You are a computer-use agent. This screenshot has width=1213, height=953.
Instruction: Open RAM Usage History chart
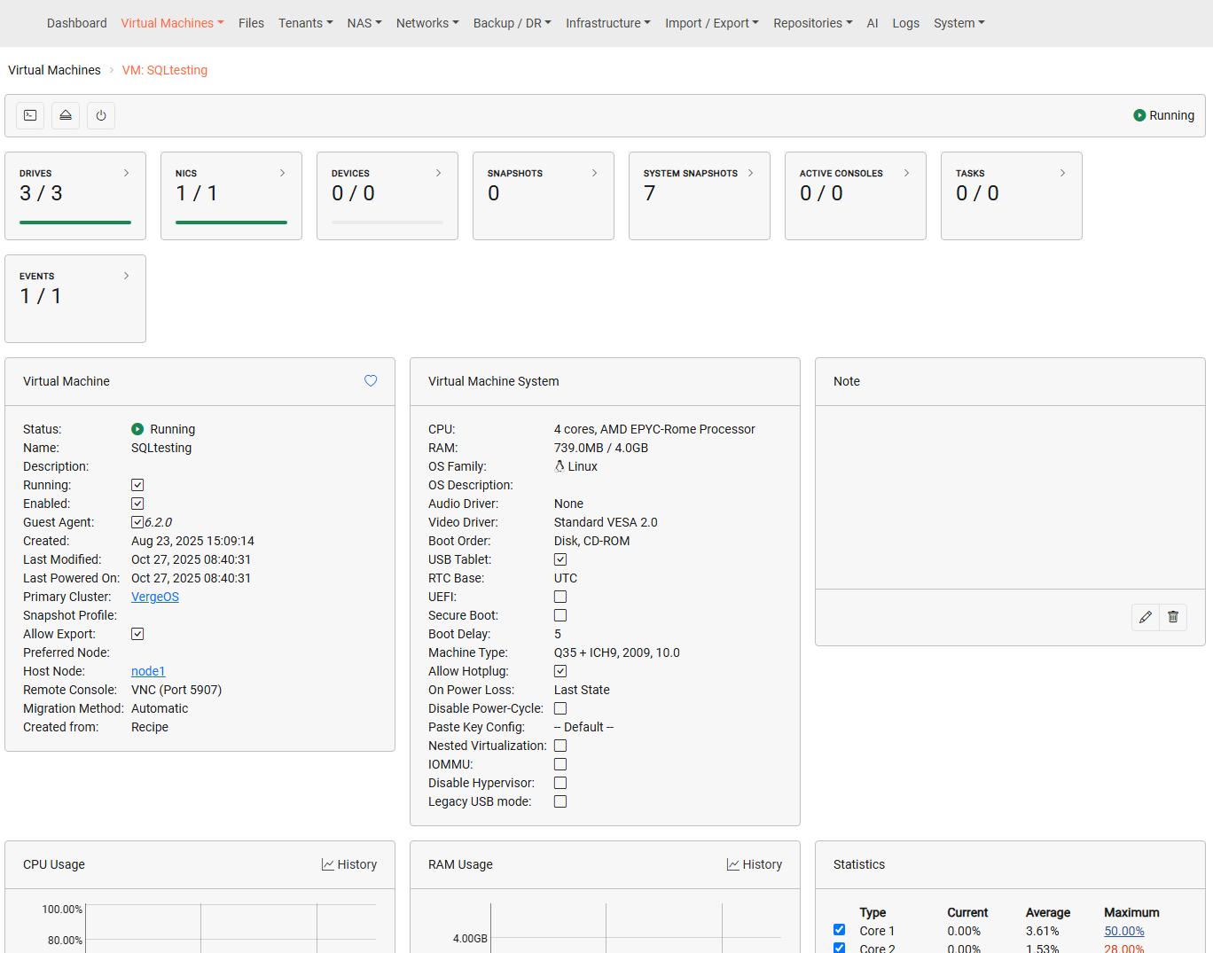click(x=755, y=864)
